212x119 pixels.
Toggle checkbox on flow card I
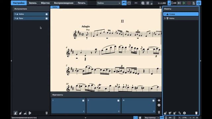pos(83,100)
